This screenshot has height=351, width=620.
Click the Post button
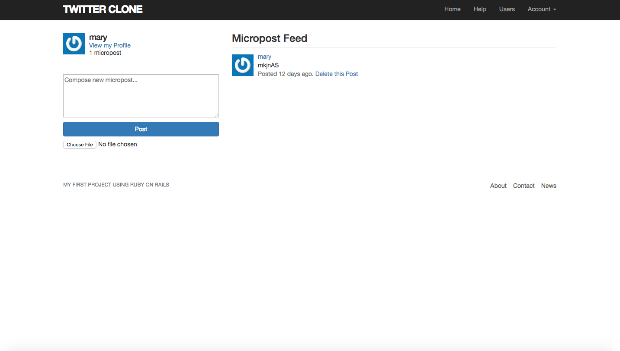pyautogui.click(x=141, y=129)
